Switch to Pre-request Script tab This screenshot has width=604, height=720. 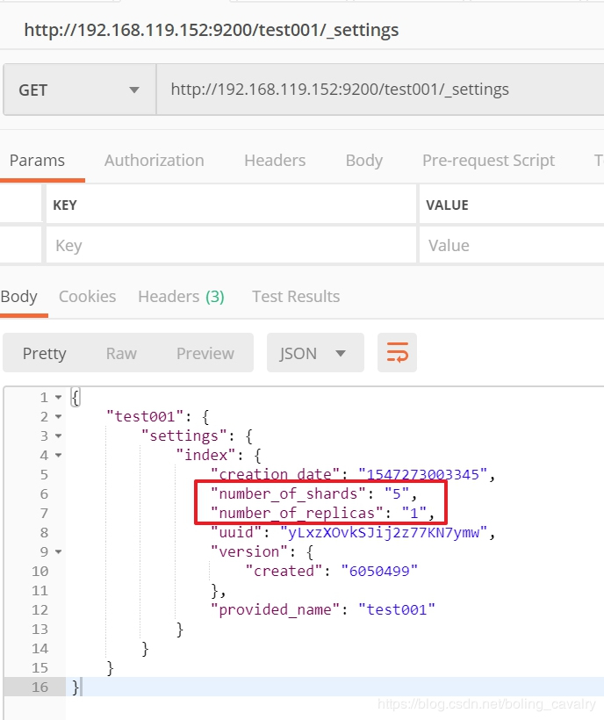(488, 161)
